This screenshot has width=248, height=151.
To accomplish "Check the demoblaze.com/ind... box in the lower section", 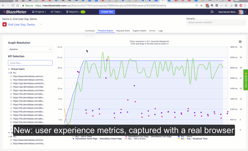I will [11, 143].
